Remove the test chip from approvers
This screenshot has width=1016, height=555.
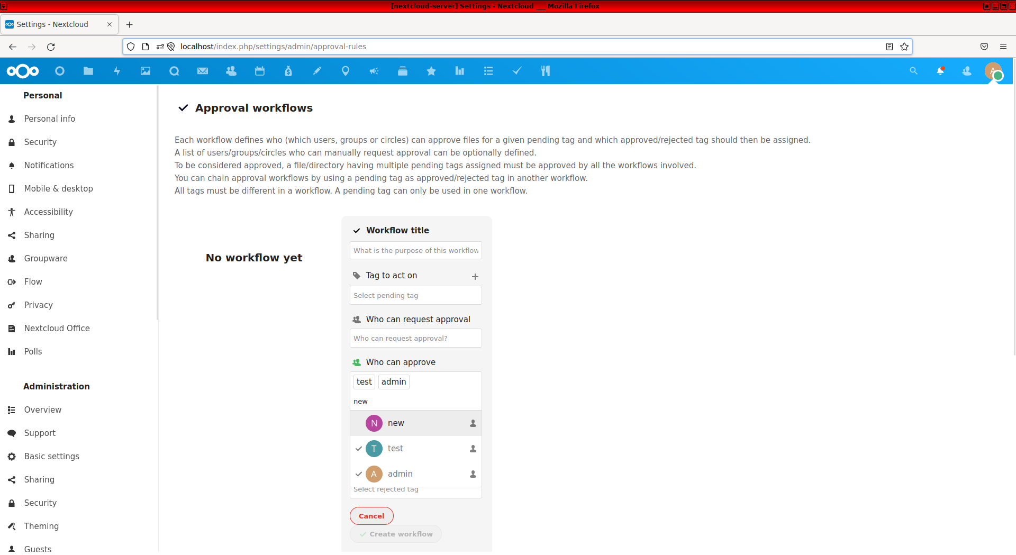coord(364,381)
